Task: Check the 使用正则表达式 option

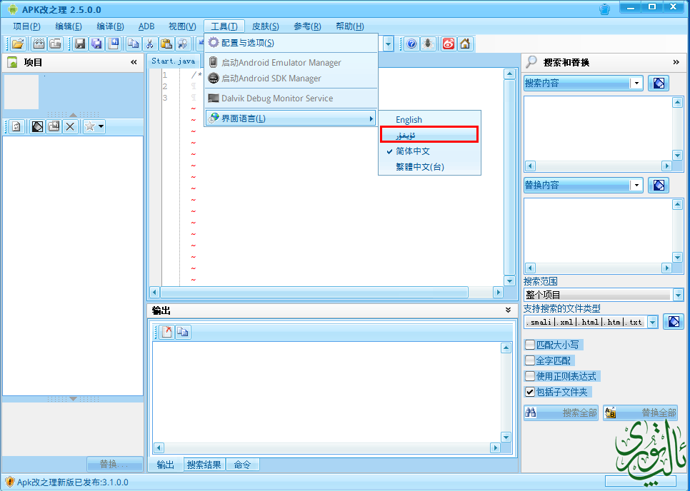Action: (x=530, y=376)
